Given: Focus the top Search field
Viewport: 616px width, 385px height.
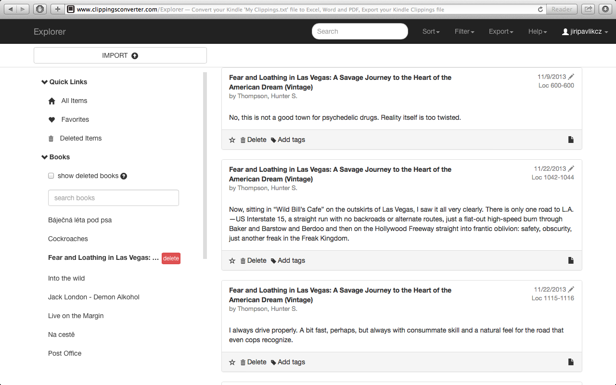Looking at the screenshot, I should pyautogui.click(x=360, y=31).
